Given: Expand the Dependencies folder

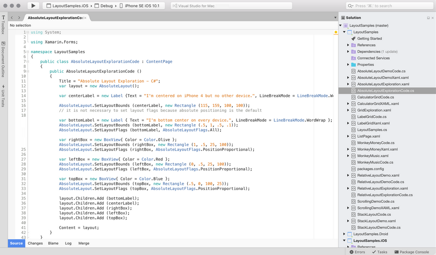Looking at the screenshot, I should [x=348, y=52].
